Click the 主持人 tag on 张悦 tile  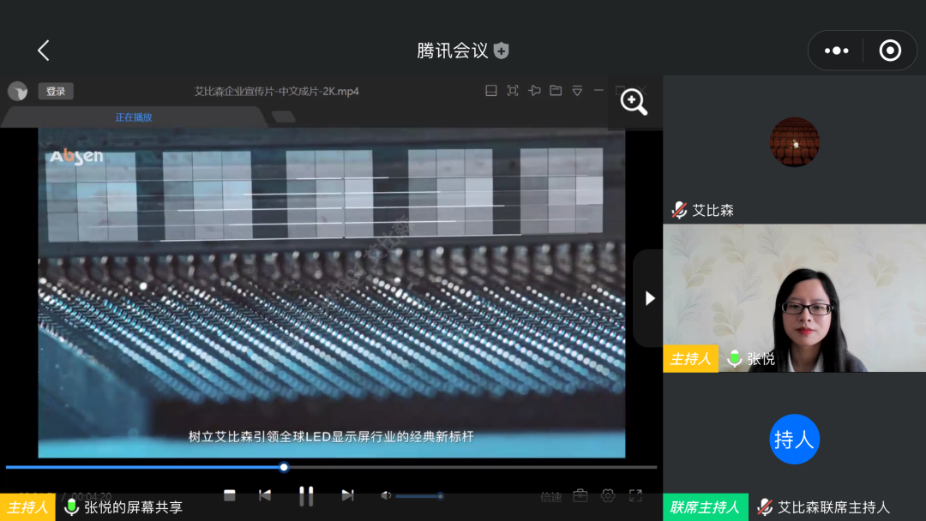(690, 358)
